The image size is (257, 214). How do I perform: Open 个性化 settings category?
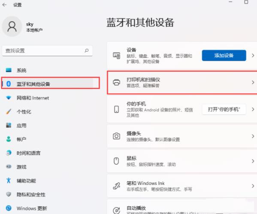pos(48,112)
